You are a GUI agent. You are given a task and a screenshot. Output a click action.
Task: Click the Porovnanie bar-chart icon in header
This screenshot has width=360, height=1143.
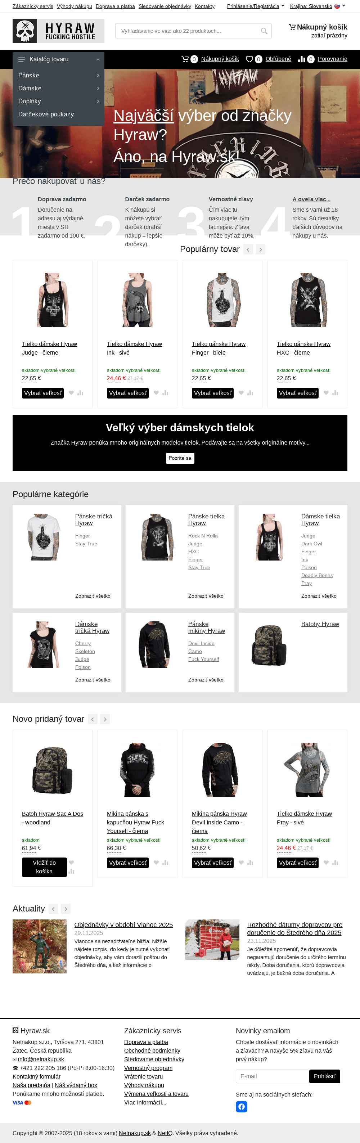pos(301,59)
